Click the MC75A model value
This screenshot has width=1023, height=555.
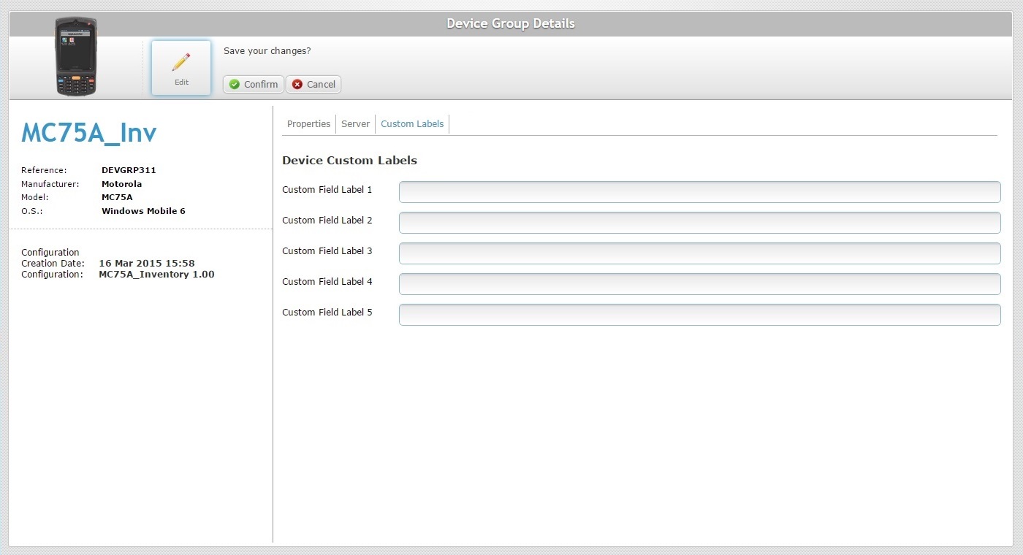pyautogui.click(x=117, y=197)
